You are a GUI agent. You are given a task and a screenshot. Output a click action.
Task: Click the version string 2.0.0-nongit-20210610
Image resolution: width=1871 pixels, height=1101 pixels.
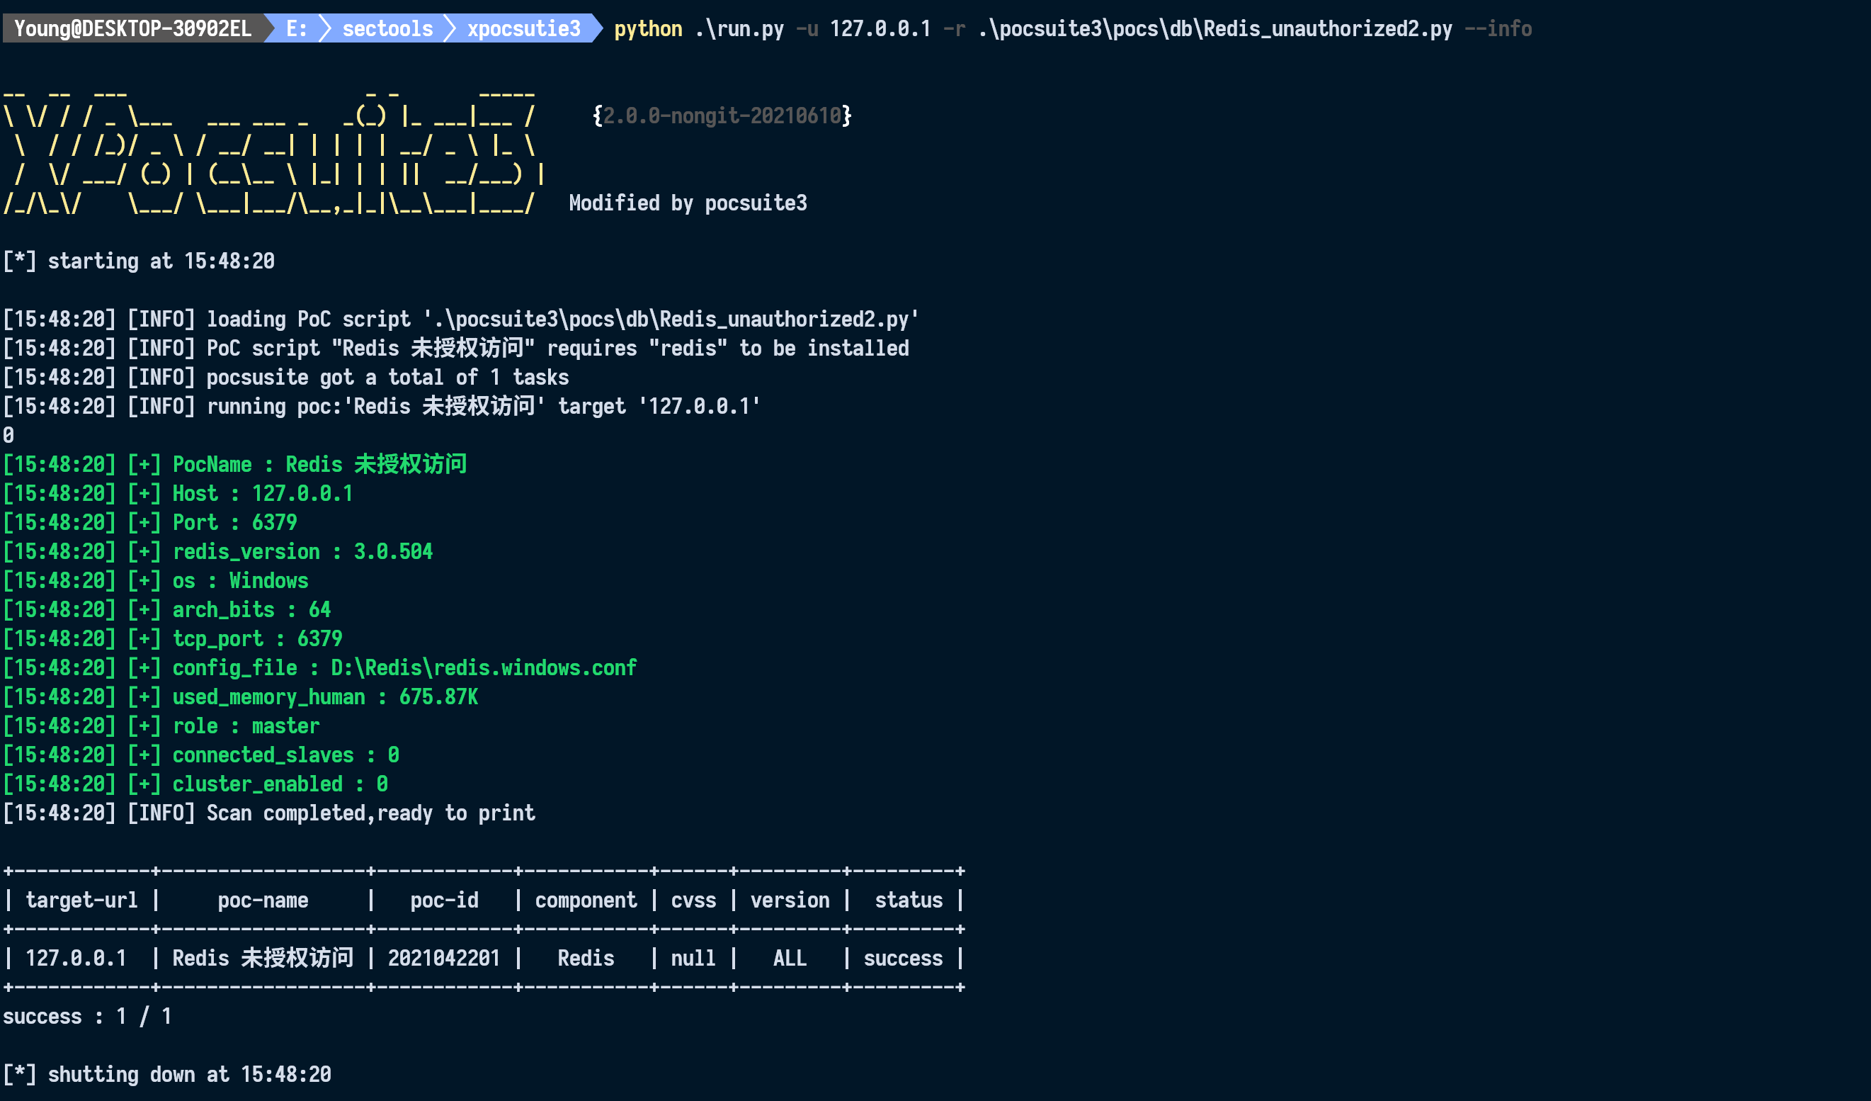722,116
